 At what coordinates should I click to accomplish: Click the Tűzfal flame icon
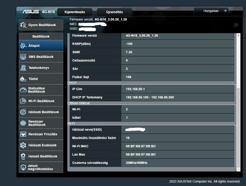pos(23,79)
